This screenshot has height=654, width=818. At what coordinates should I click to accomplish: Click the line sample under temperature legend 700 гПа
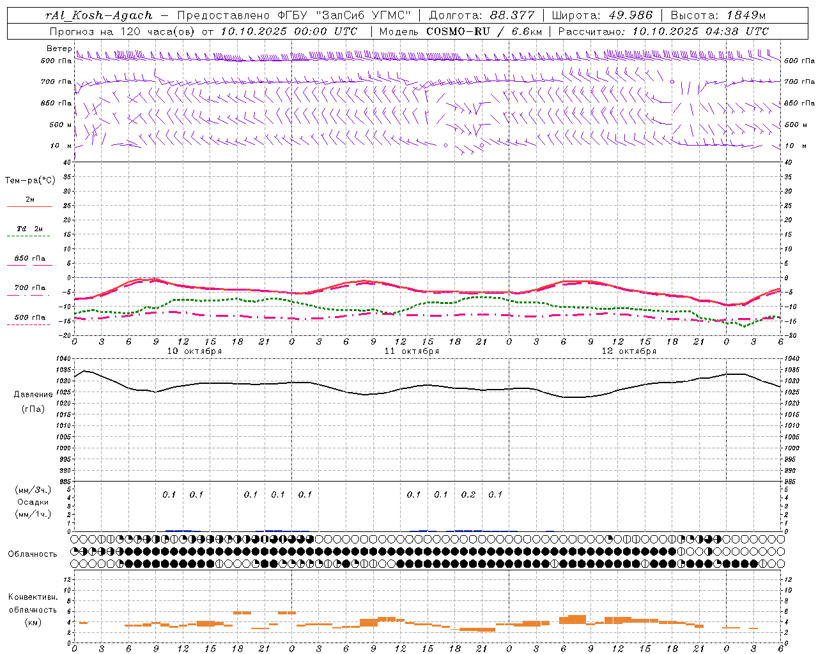click(x=28, y=296)
